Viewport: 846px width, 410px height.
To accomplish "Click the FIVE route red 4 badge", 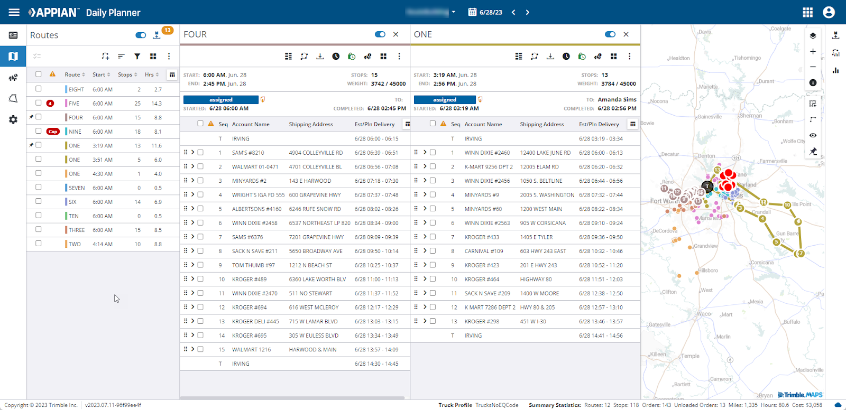I will tap(50, 104).
